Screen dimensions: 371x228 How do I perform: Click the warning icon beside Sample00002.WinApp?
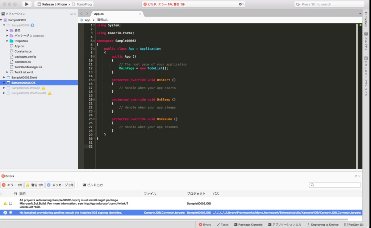(43, 88)
